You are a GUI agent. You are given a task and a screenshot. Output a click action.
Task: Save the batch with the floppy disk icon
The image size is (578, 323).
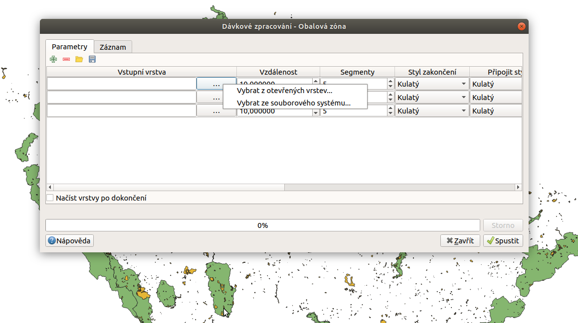pyautogui.click(x=92, y=59)
